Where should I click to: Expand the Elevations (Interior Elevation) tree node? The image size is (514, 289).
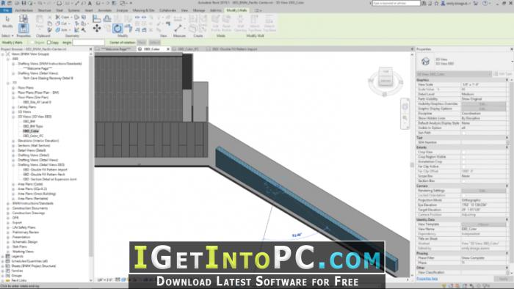13,141
